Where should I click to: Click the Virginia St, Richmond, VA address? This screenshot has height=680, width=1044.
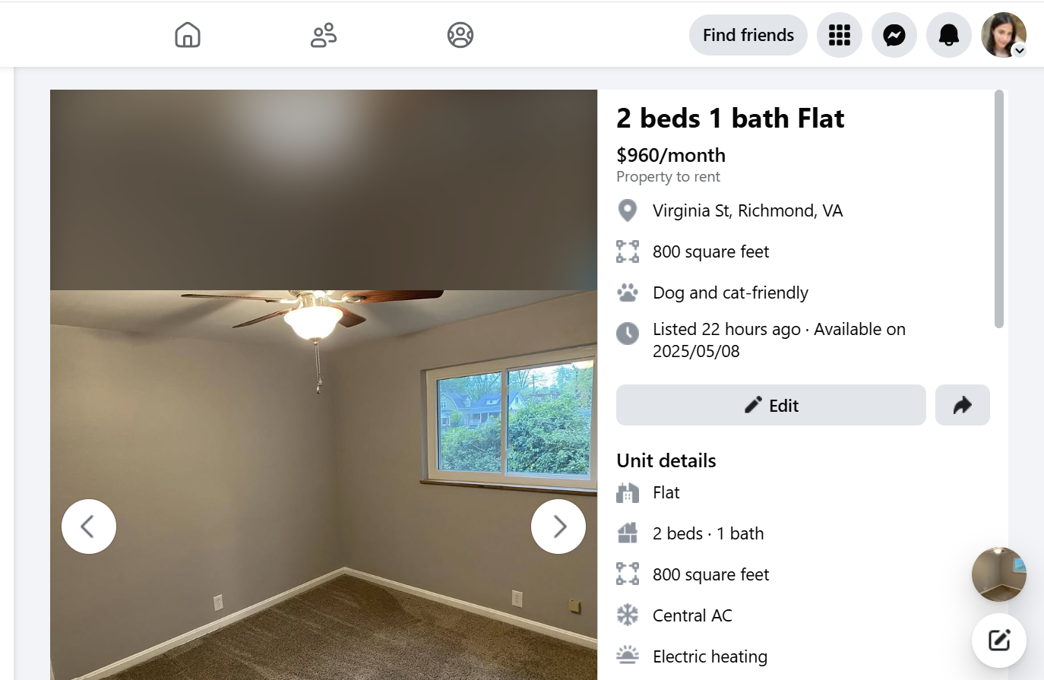748,210
